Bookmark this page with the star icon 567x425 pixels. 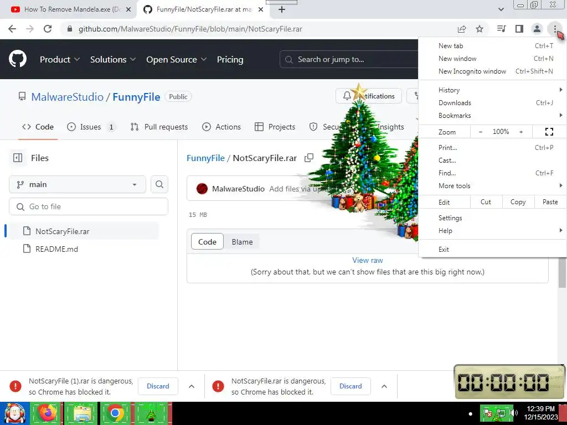480,29
